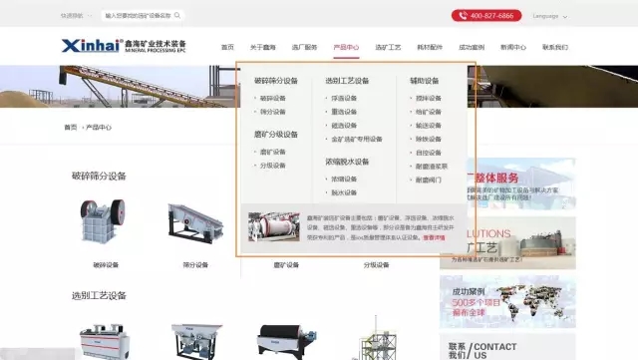This screenshot has width=638, height=360.
Task: Open 首页 in the main navigation bar
Action: click(227, 47)
